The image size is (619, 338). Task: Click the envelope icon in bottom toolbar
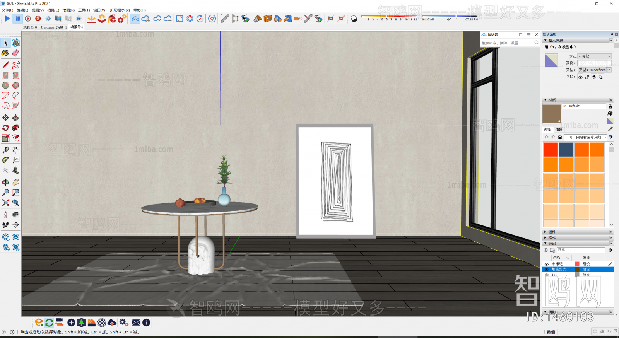coord(136,323)
